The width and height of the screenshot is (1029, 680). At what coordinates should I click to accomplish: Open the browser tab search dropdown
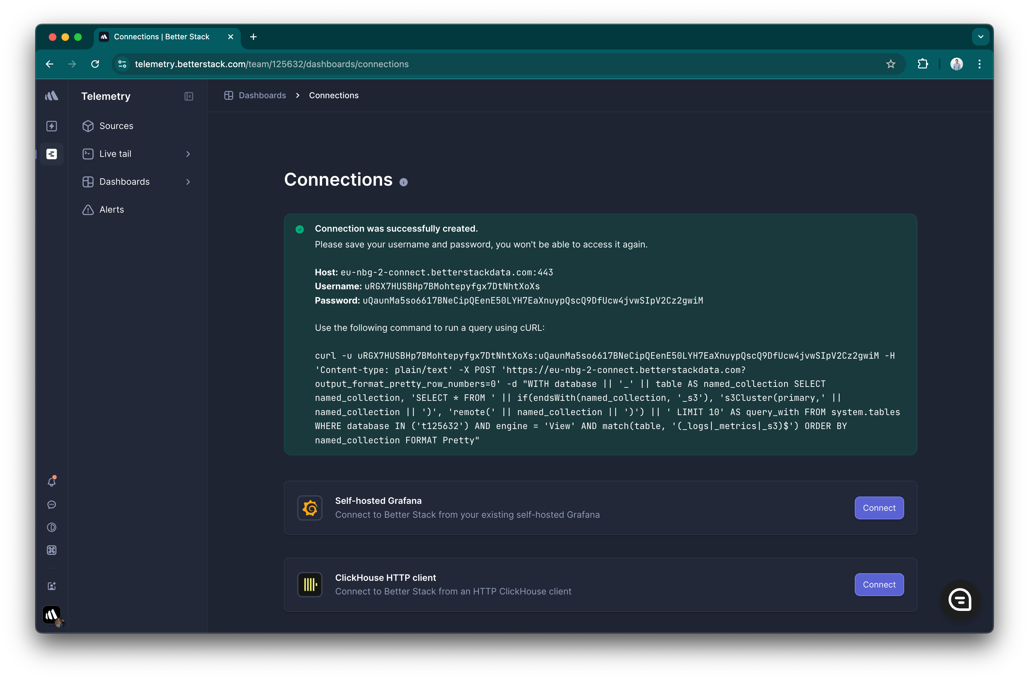click(981, 37)
